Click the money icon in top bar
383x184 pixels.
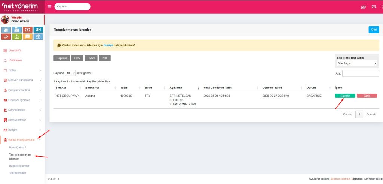[363, 7]
